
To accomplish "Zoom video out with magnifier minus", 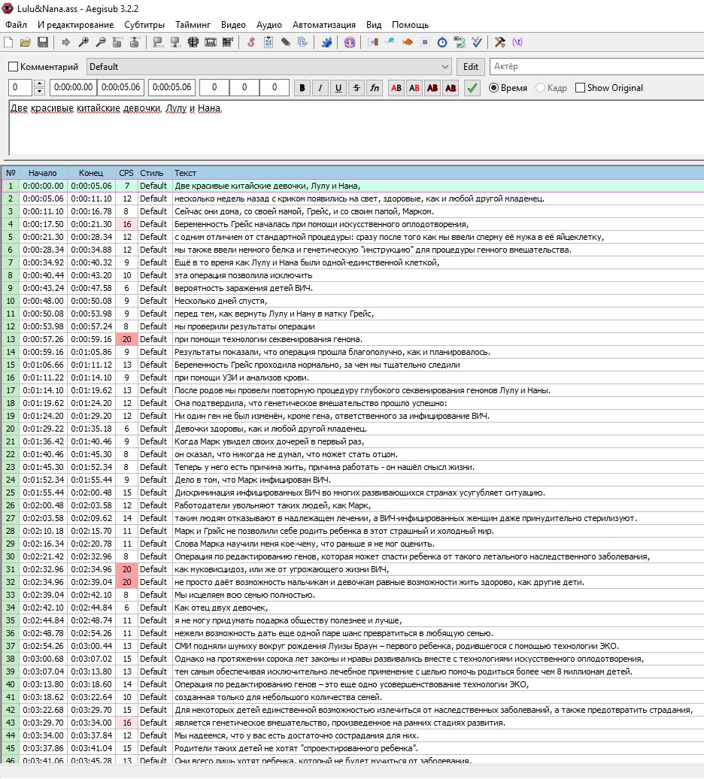I will (x=100, y=42).
